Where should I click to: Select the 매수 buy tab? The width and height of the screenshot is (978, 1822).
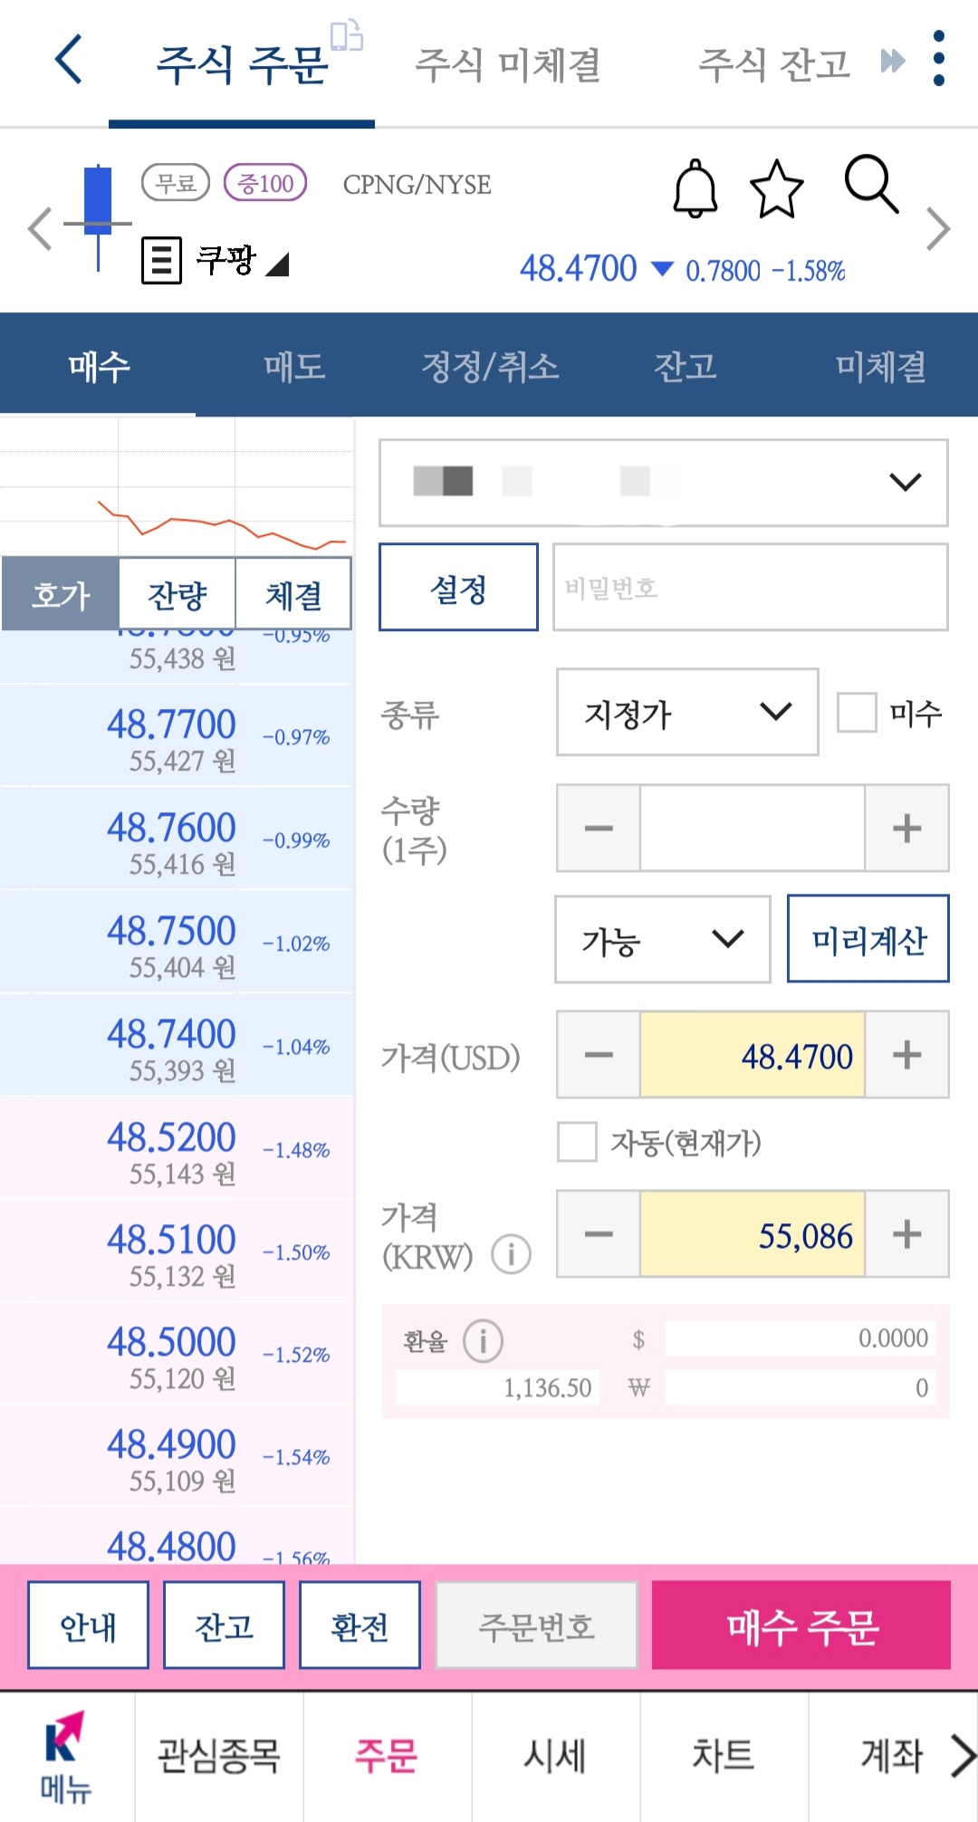99,366
